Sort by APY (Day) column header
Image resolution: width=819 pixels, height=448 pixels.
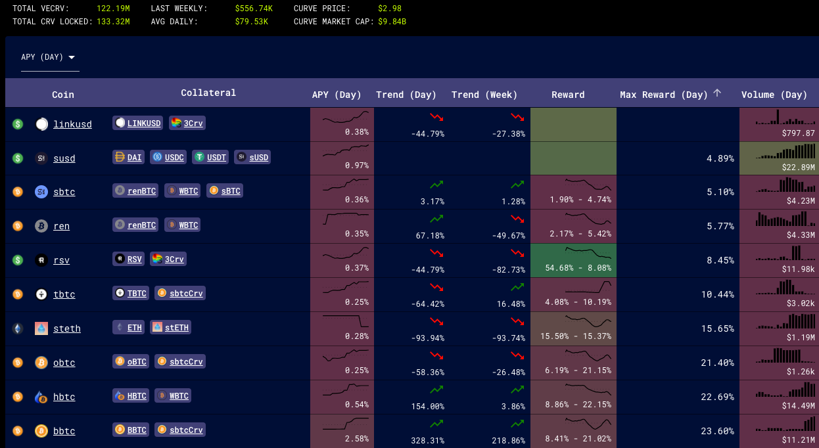coord(337,95)
